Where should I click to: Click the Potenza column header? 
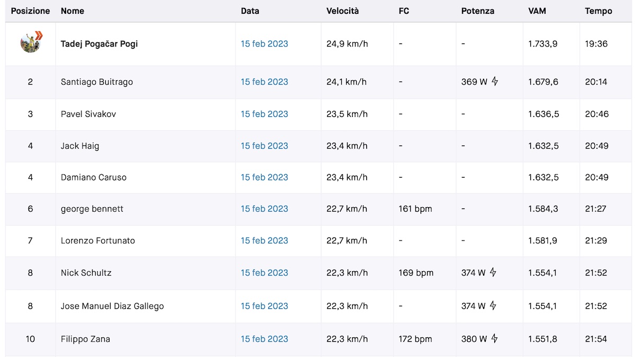pyautogui.click(x=477, y=11)
